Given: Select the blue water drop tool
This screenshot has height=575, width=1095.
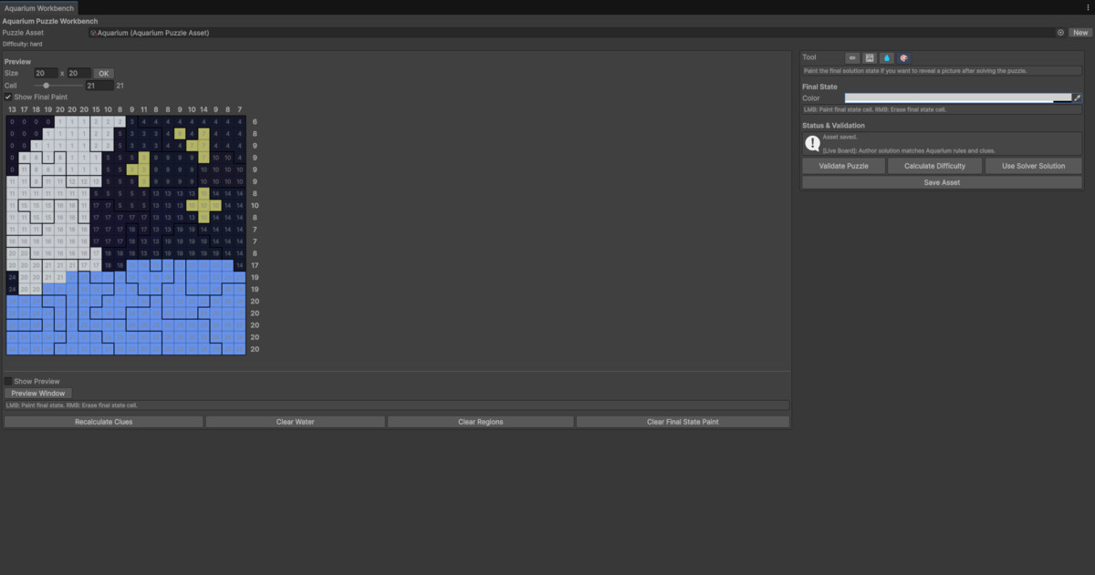Looking at the screenshot, I should coord(887,57).
